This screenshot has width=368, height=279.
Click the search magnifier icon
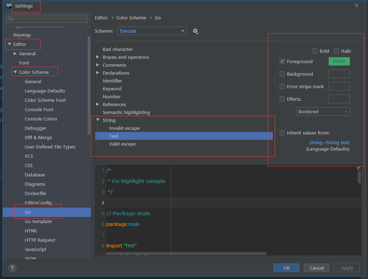pyautogui.click(x=10, y=19)
